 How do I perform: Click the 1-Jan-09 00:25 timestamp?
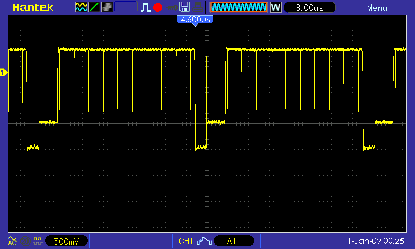[376, 241]
